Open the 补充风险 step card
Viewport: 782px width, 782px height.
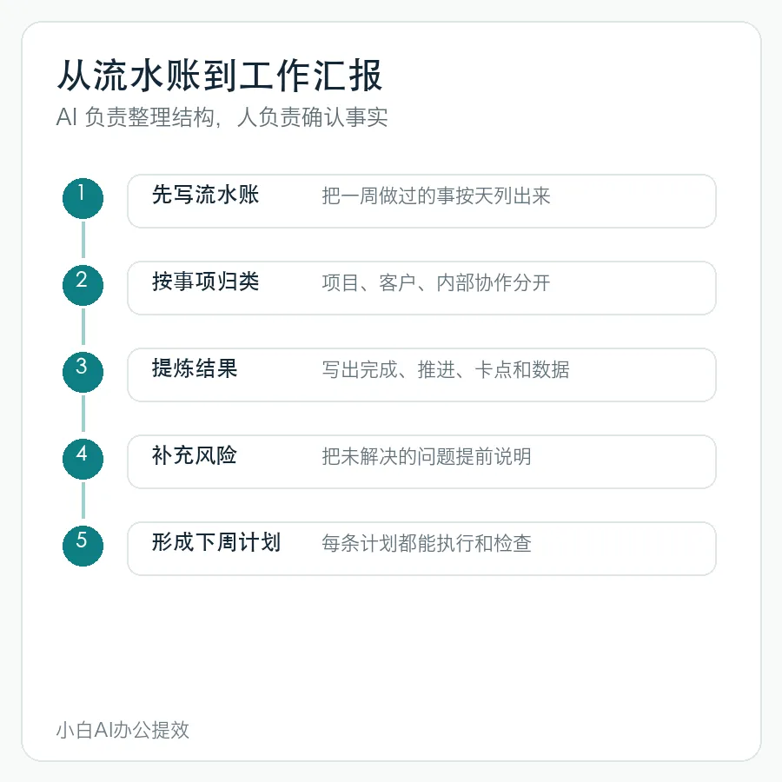tap(421, 461)
